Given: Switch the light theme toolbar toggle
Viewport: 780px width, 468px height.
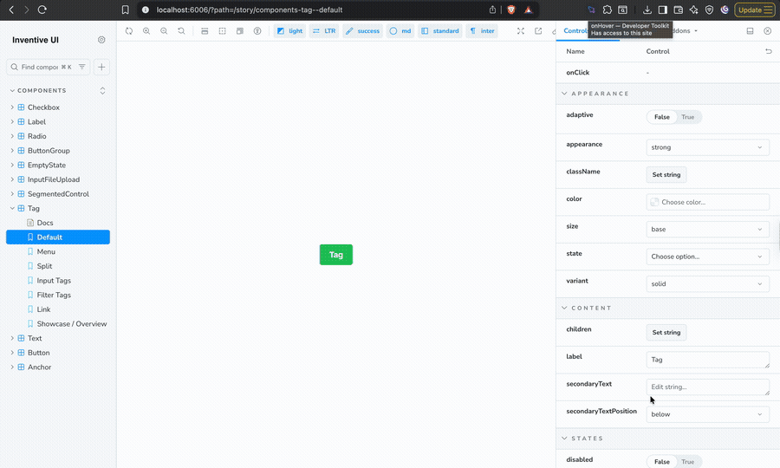Looking at the screenshot, I should pyautogui.click(x=289, y=31).
